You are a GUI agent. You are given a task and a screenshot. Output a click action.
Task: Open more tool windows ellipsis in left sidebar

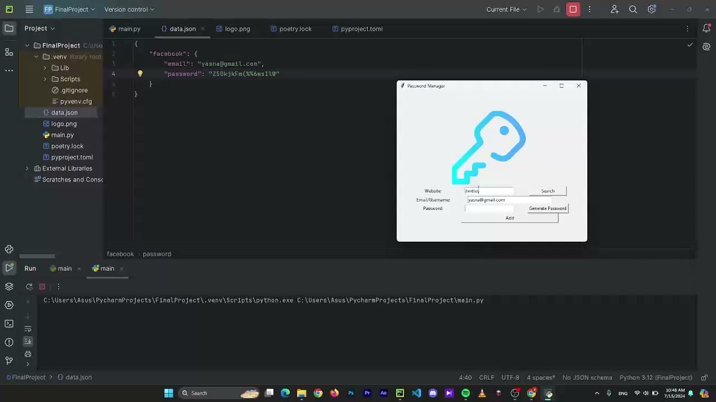click(x=9, y=70)
